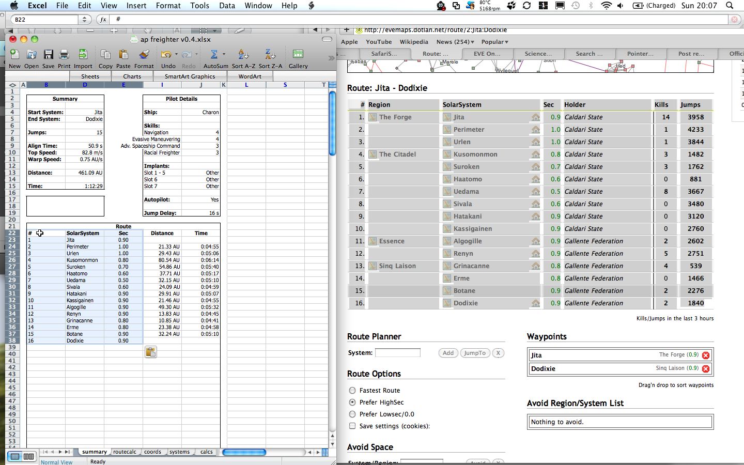Toggle Save settings (cookies) checkbox
The width and height of the screenshot is (744, 465).
352,426
